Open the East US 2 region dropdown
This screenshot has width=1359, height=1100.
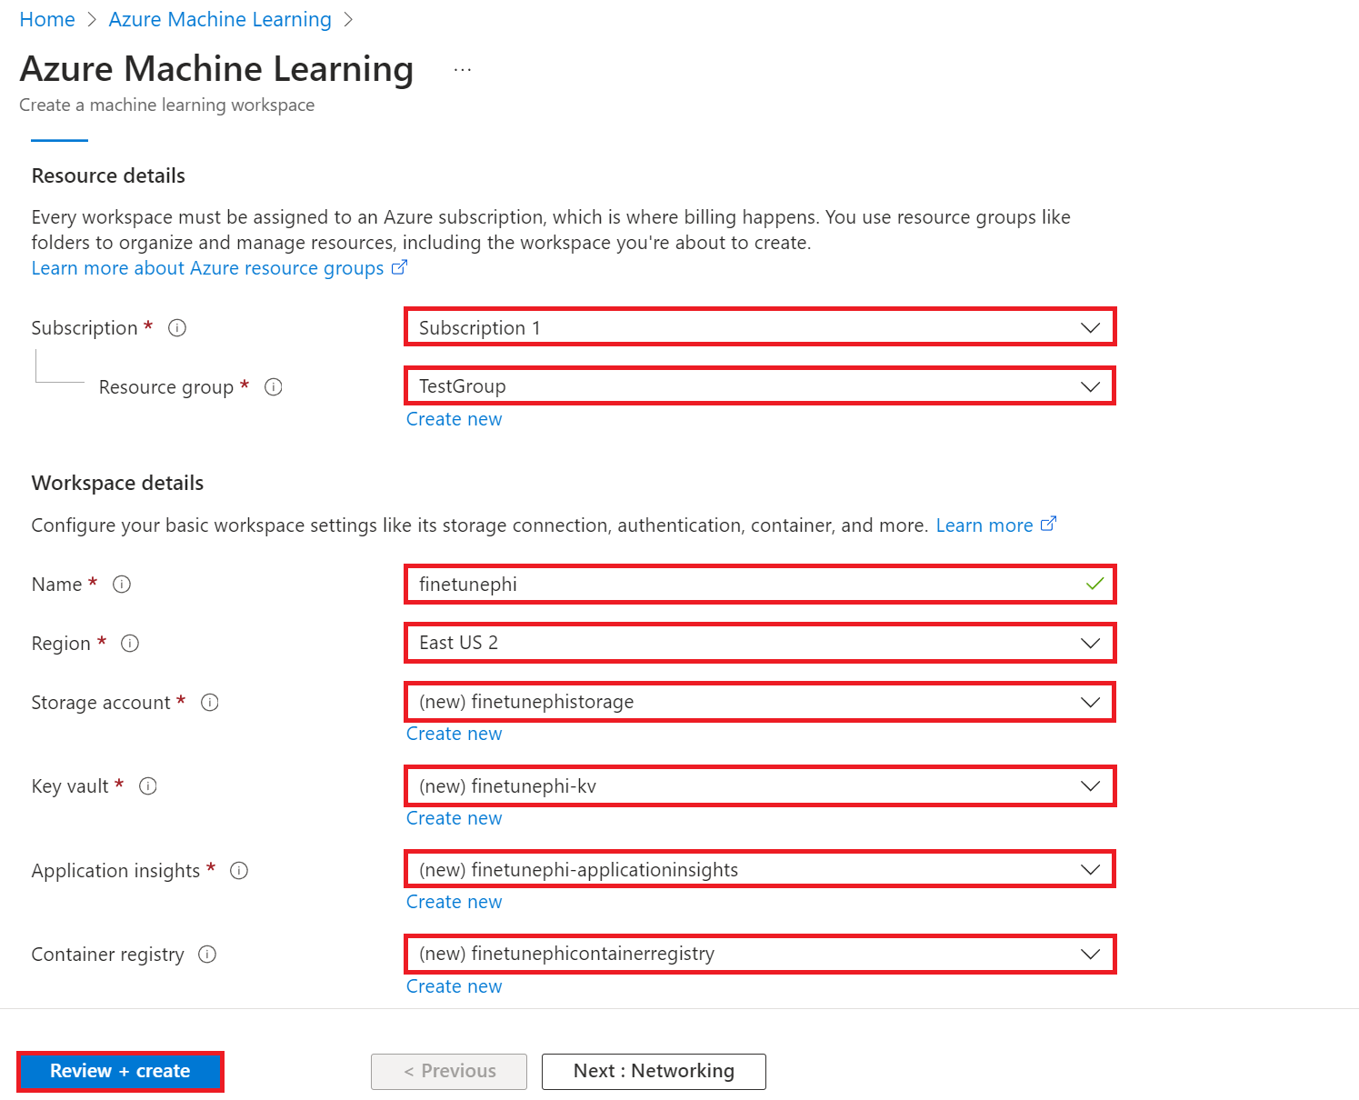pos(760,643)
